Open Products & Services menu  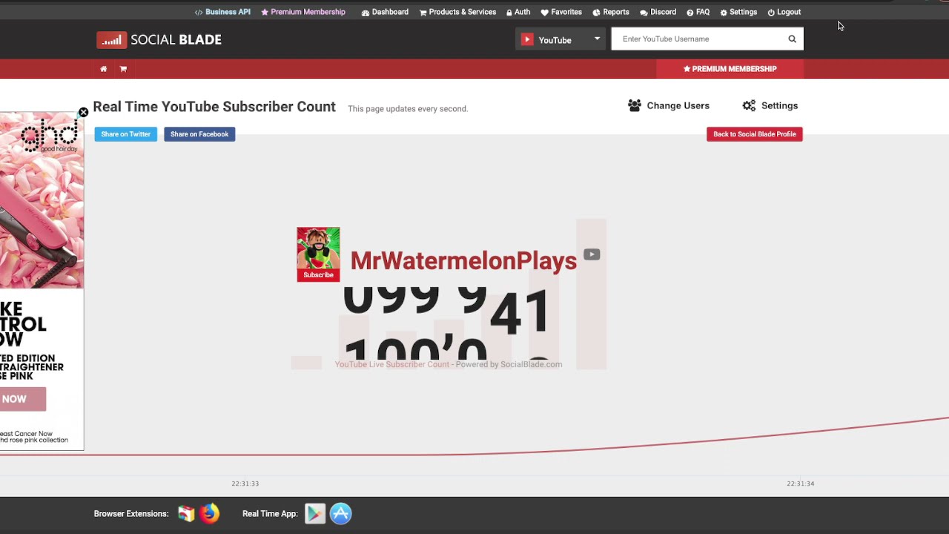[x=457, y=12]
